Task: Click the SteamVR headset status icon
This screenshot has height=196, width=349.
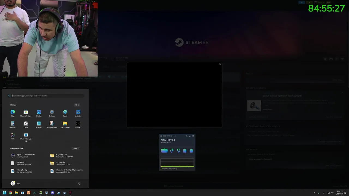Action: (164, 151)
